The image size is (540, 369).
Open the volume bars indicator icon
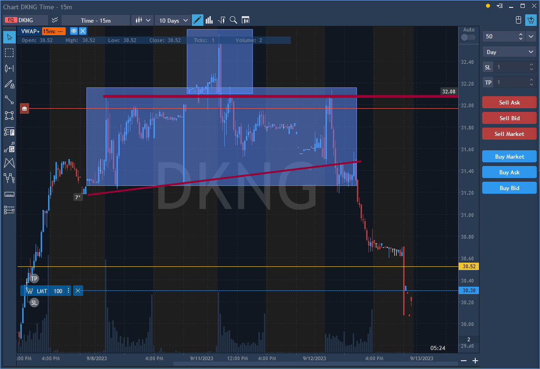(x=209, y=20)
